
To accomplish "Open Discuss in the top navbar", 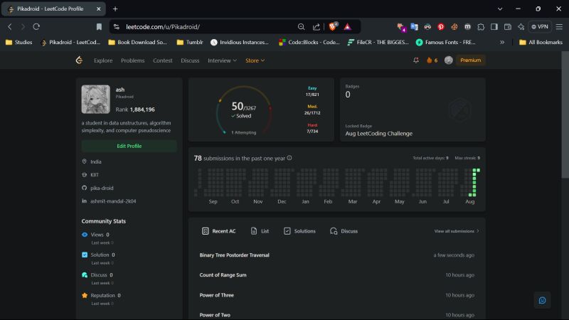I will [190, 60].
